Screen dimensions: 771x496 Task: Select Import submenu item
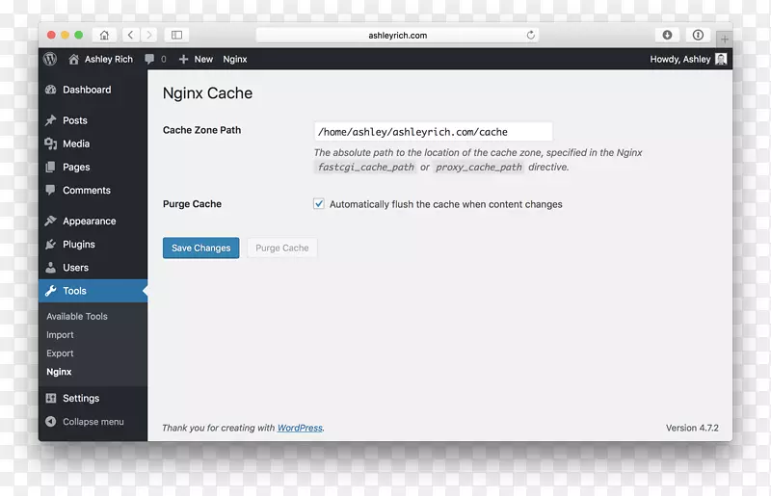[x=60, y=335]
